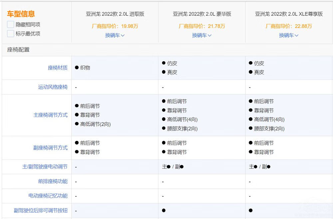The width and height of the screenshot is (333, 219).
Task: Click the 厂商指导价 19.98万 price text
Action: tap(115, 25)
